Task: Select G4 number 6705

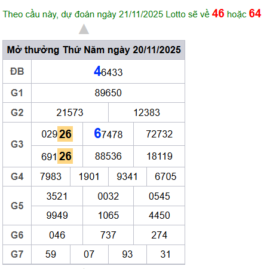Action: [x=165, y=176]
